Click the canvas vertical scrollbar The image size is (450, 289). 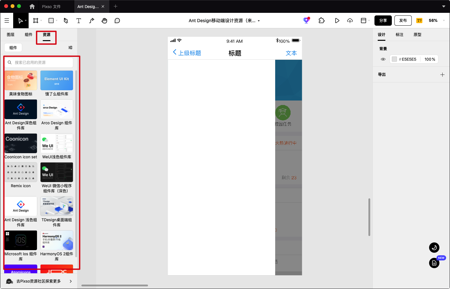point(369,217)
